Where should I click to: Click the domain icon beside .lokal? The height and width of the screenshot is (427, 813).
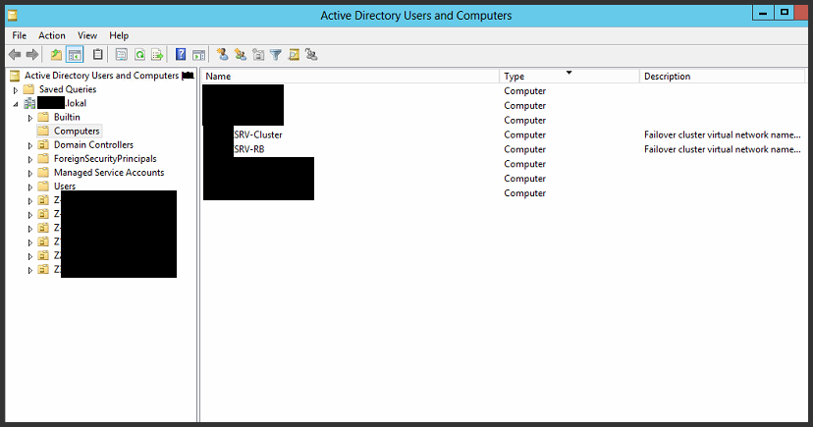29,103
